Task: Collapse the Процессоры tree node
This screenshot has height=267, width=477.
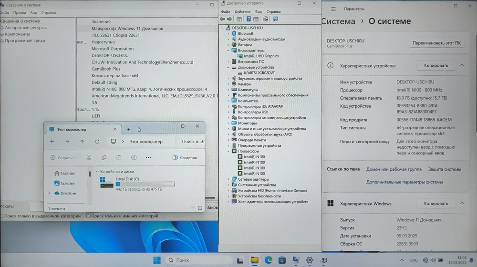Action: pos(228,151)
